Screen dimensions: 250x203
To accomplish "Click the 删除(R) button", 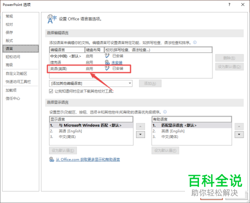I will point(229,58).
